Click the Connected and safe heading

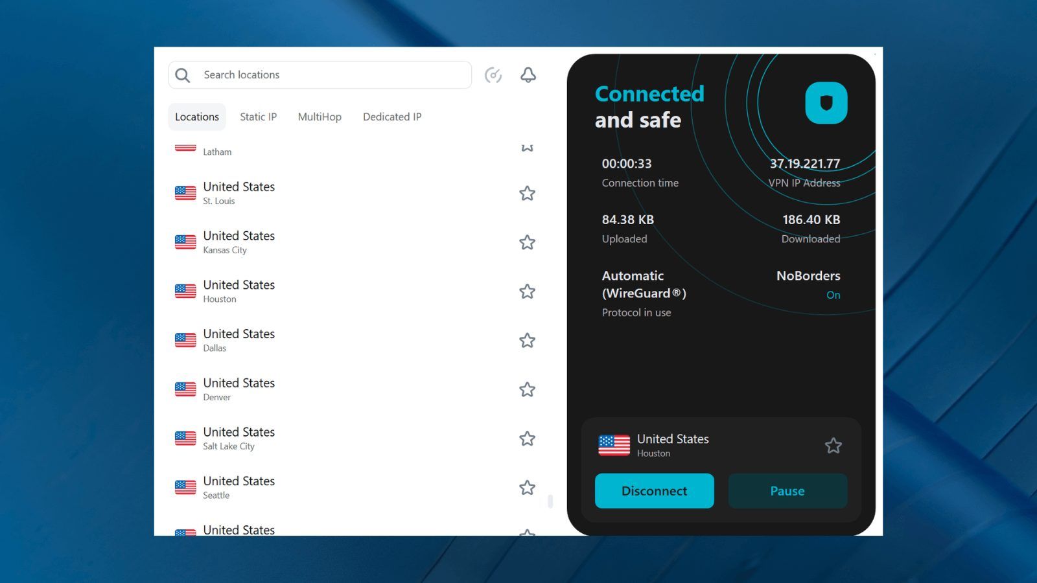coord(649,106)
